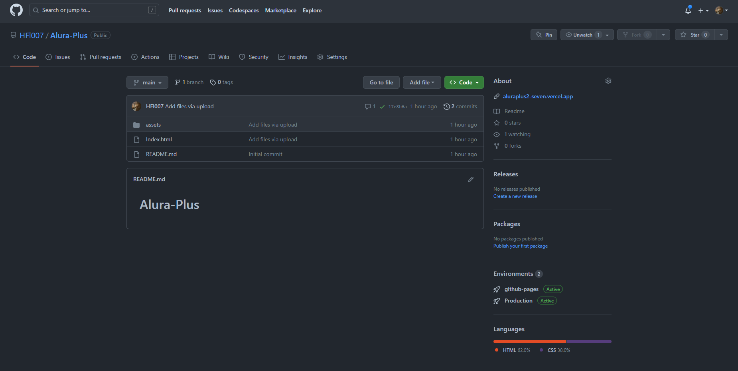Open About settings gear icon

click(608, 81)
